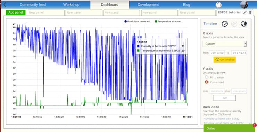Viewport: 257px width, 132px height.
Task: Click the Temperature legend label text
Action: 171,21
